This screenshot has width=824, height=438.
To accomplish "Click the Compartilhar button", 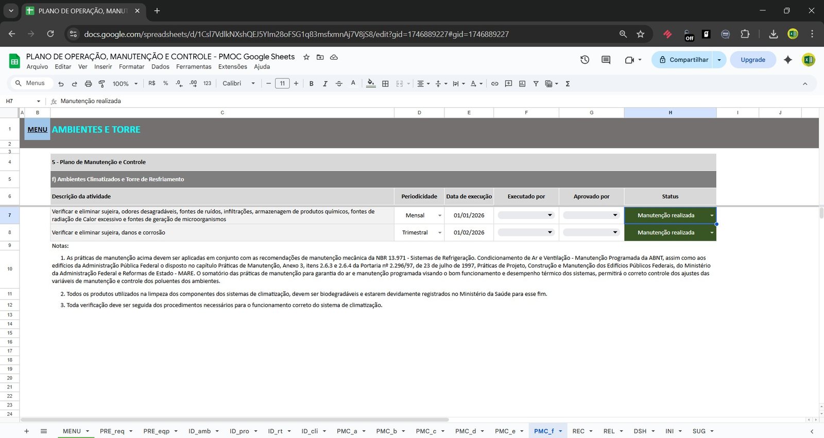I will coord(682,60).
